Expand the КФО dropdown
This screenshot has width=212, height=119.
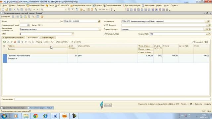(x=73, y=34)
